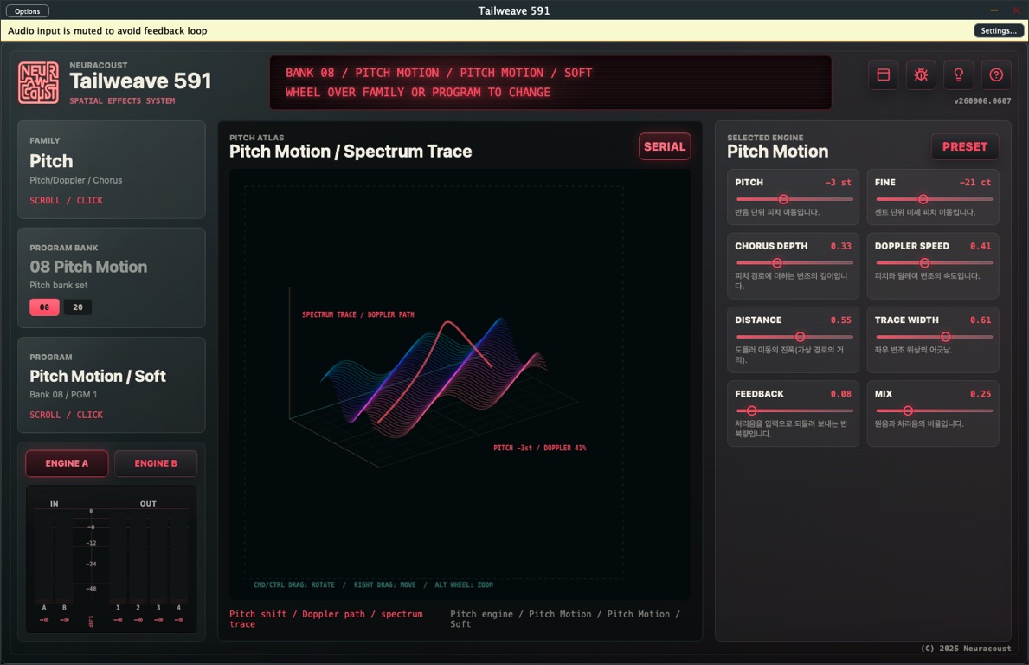This screenshot has height=665, width=1029.
Task: Click the 0.41 doppler speed value
Action: point(981,246)
